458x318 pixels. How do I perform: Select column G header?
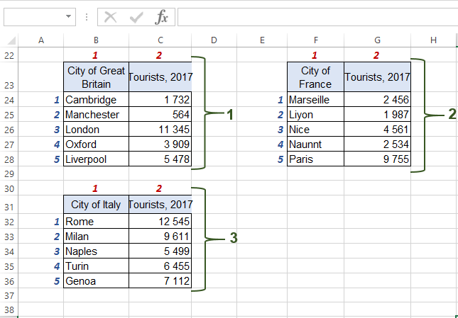(377, 40)
